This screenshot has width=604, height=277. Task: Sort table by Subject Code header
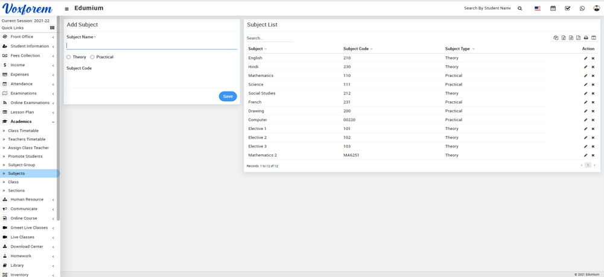356,49
